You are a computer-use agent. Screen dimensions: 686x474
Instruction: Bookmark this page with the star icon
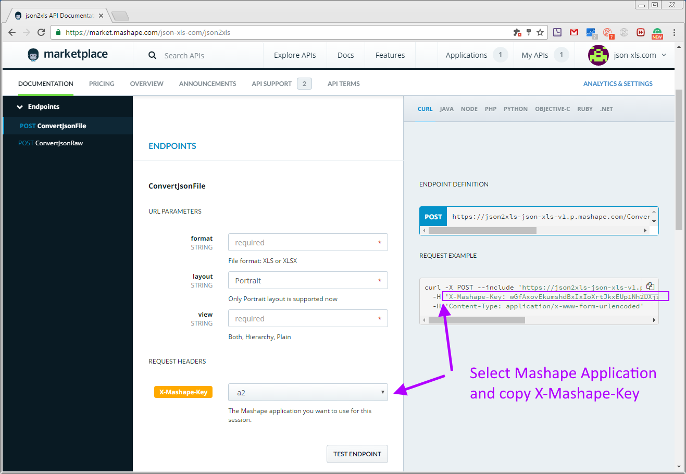click(x=540, y=32)
